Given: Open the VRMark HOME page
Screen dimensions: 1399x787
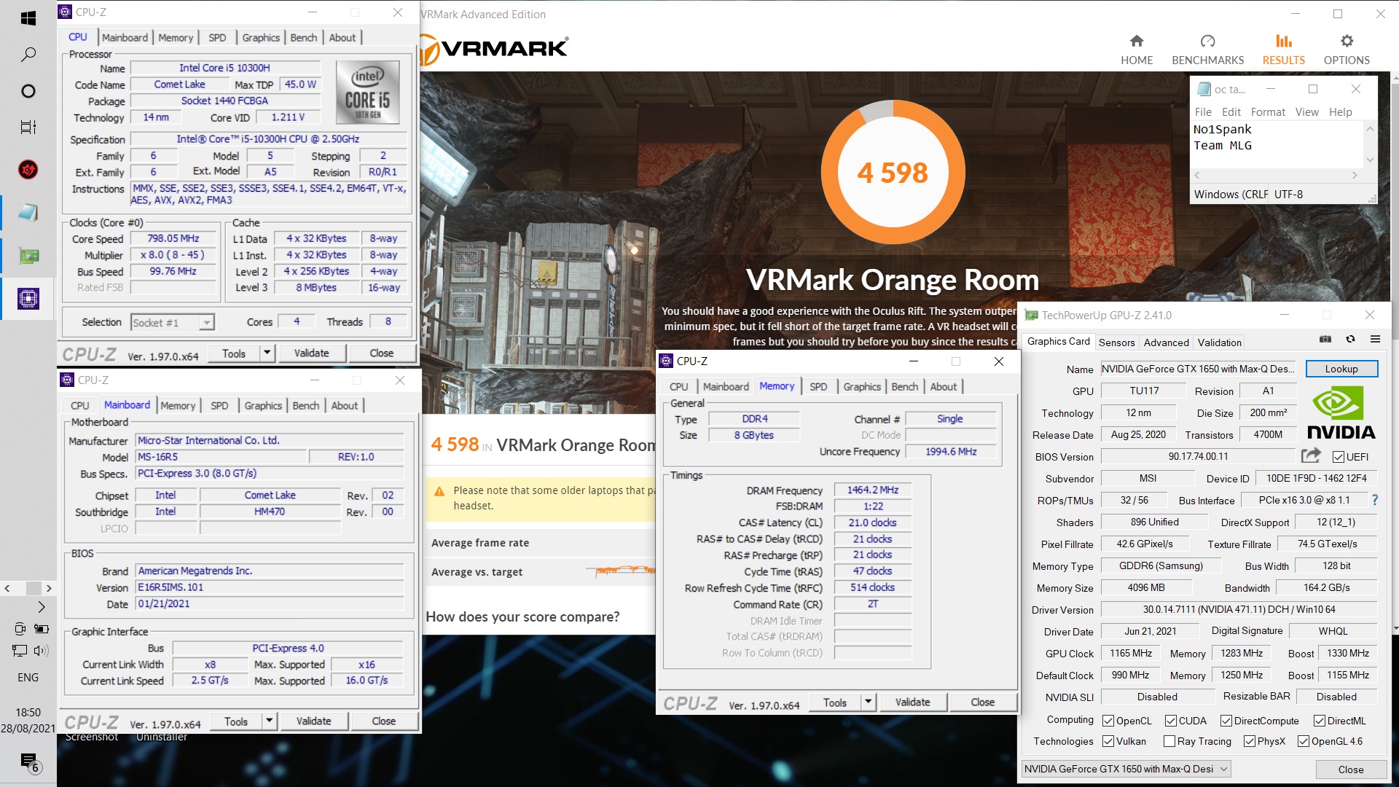Looking at the screenshot, I should [1137, 50].
